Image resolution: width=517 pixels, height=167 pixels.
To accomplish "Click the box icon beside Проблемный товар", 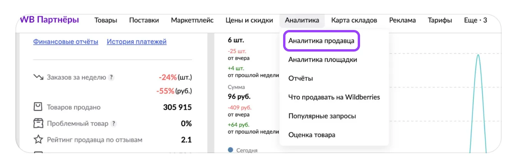I will point(38,124).
